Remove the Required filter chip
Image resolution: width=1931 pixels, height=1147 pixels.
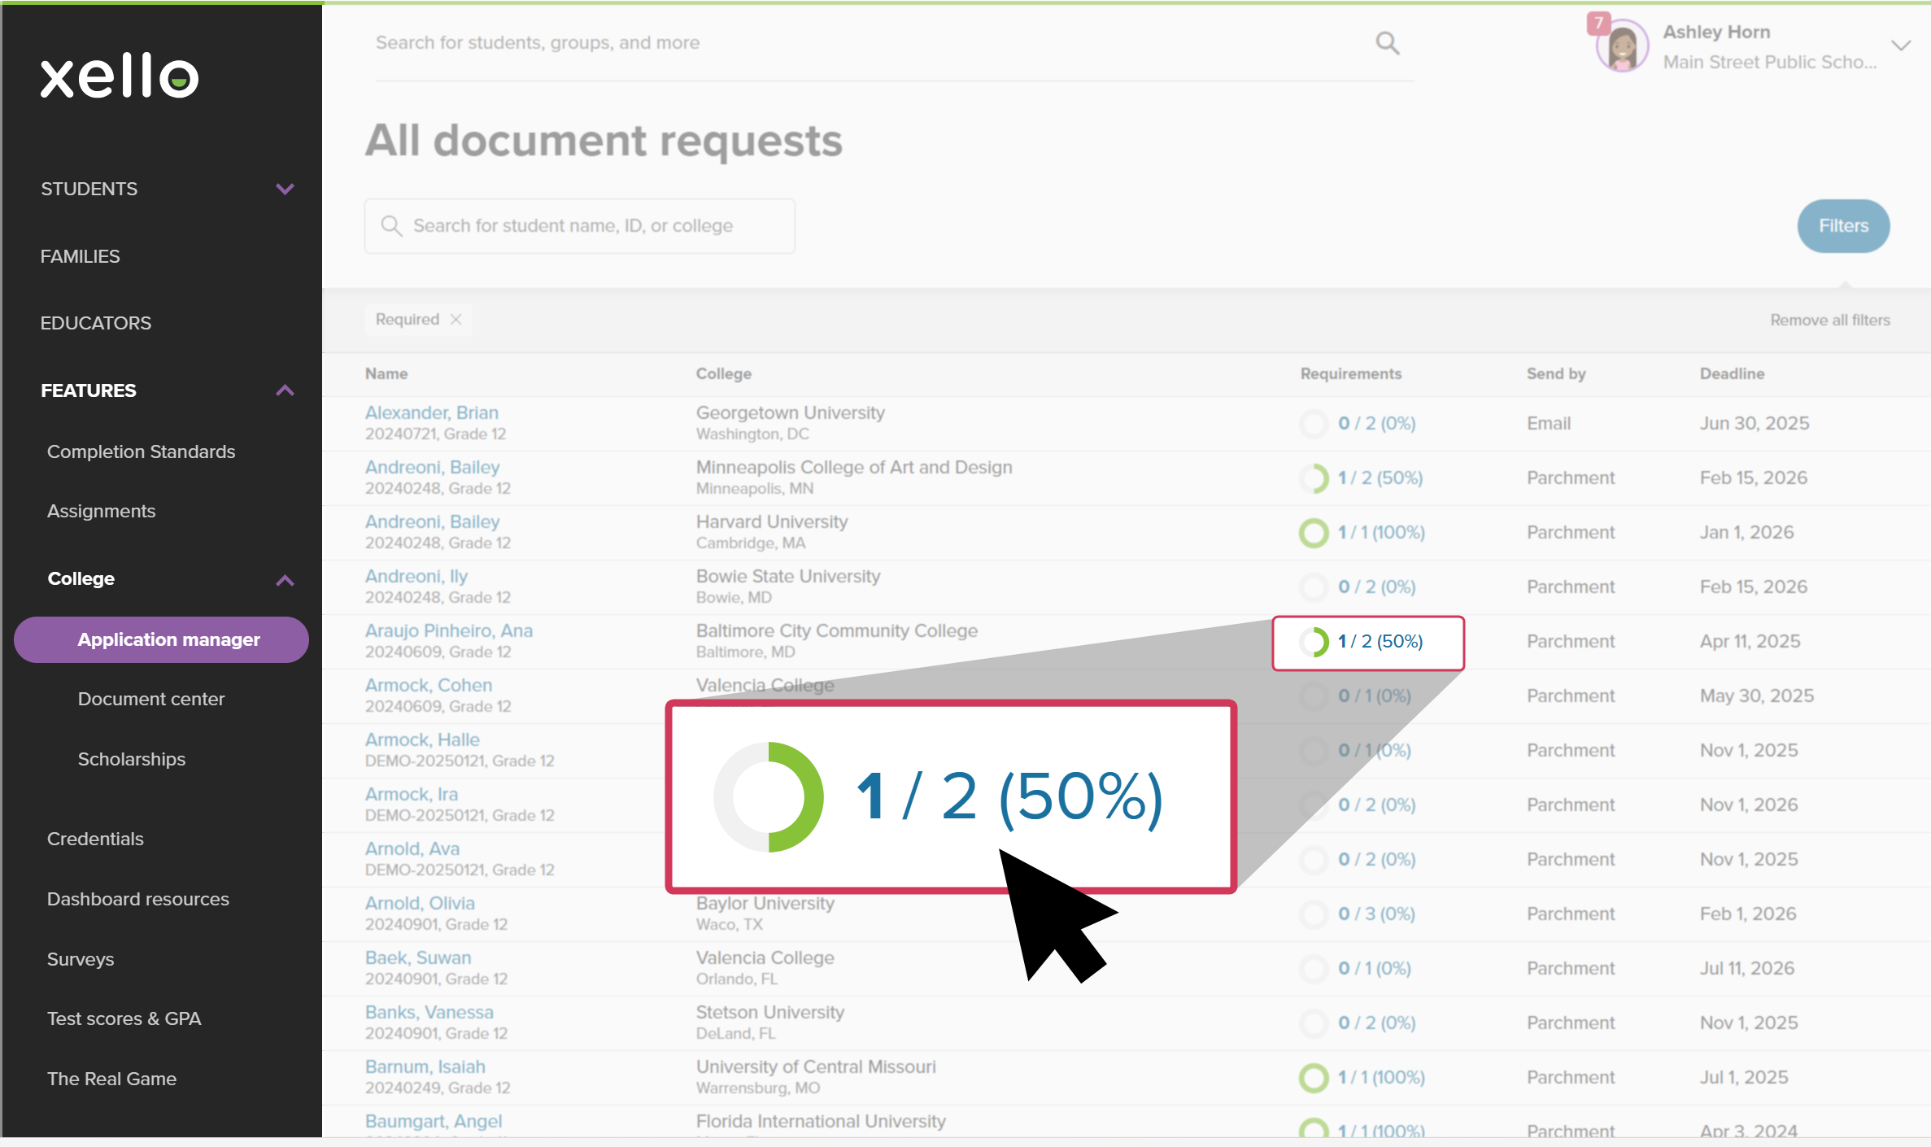[456, 320]
